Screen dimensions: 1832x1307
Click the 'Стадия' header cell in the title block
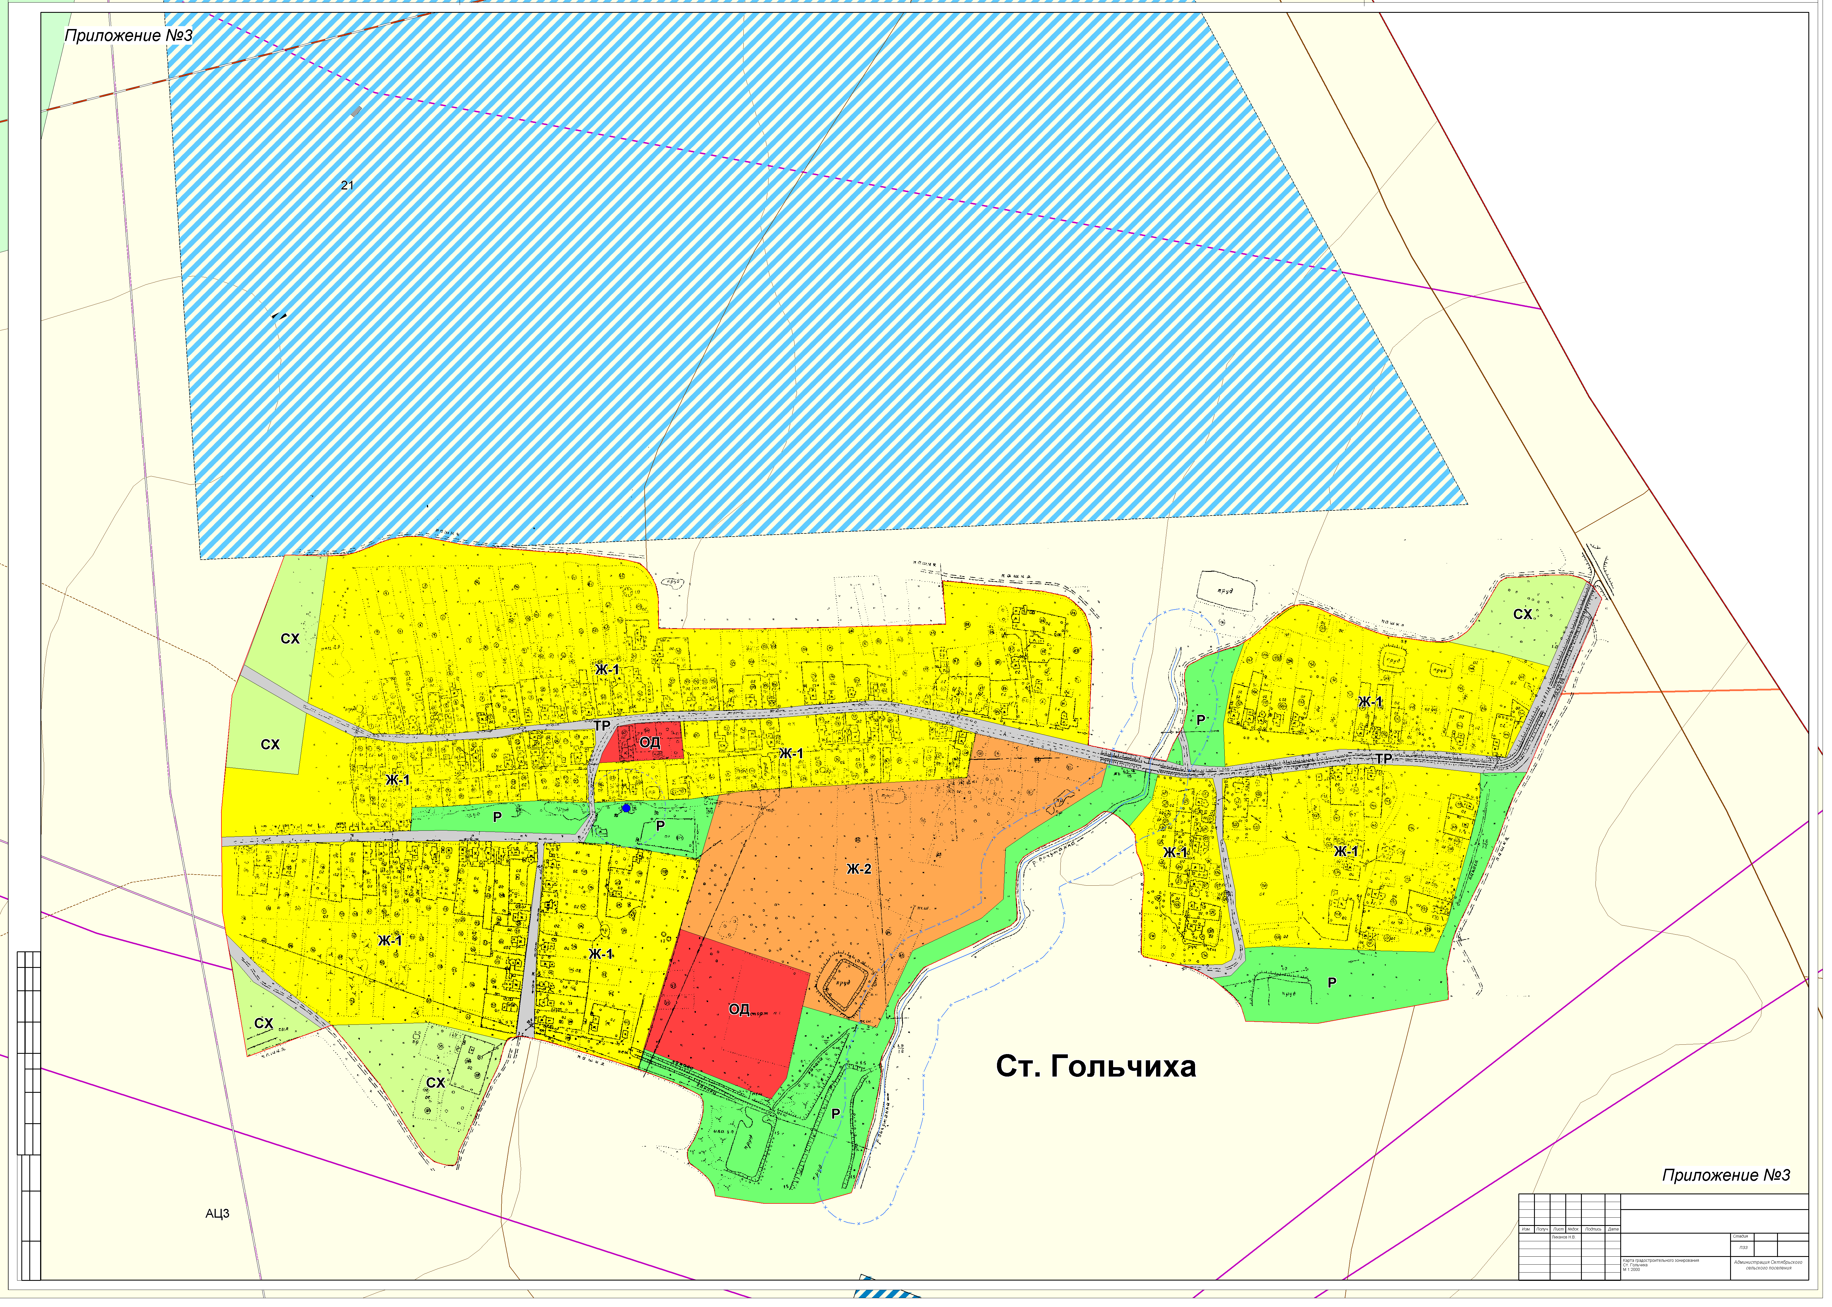pyautogui.click(x=1740, y=1236)
